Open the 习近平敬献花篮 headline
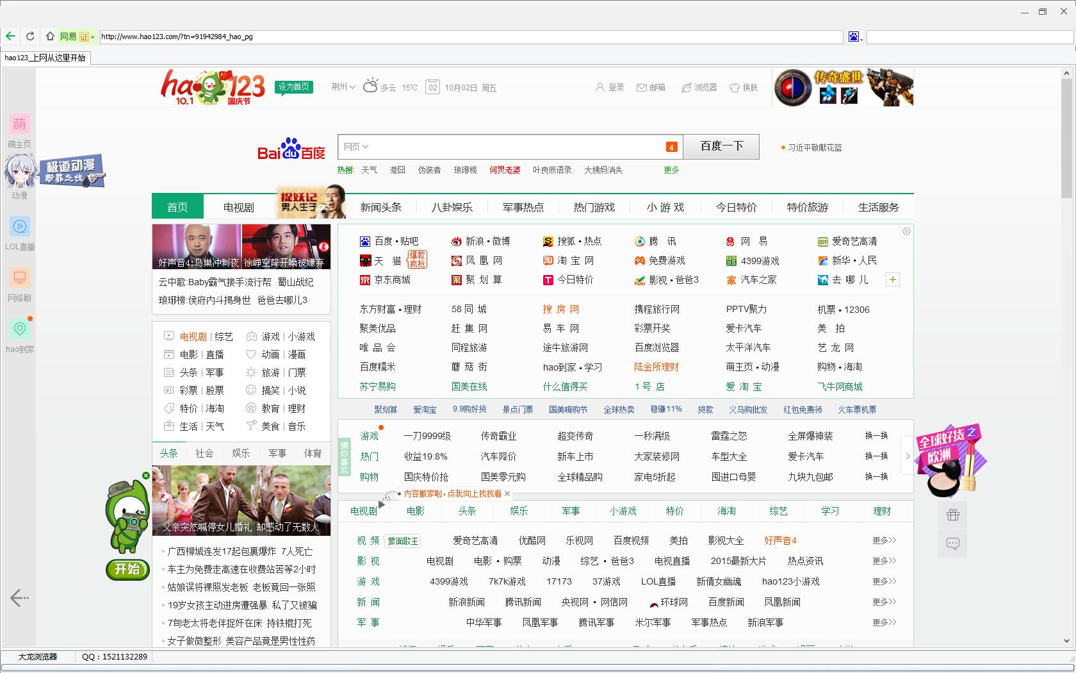This screenshot has height=673, width=1076. (x=815, y=147)
